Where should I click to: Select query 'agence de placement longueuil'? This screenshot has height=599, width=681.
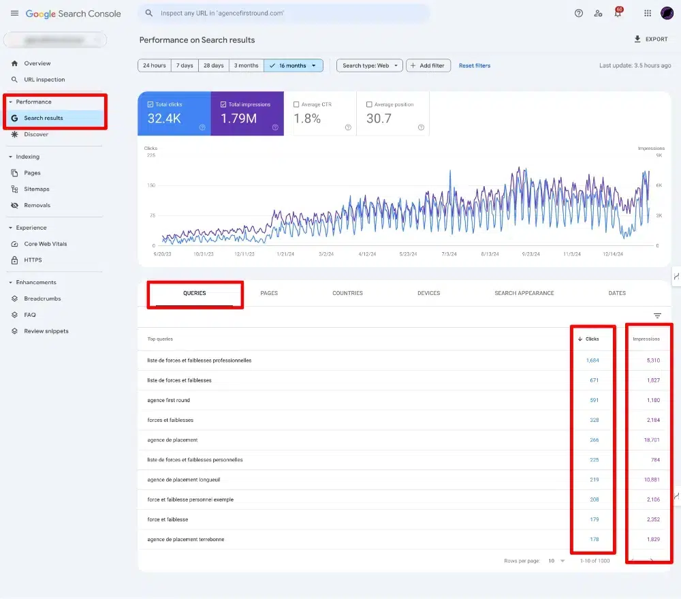coord(405,480)
